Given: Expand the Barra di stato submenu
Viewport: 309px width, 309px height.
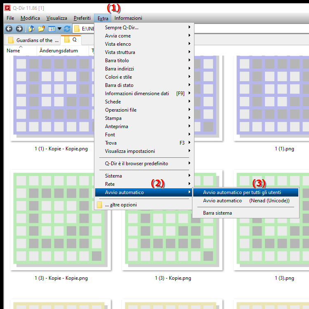Looking at the screenshot, I should pos(144,85).
